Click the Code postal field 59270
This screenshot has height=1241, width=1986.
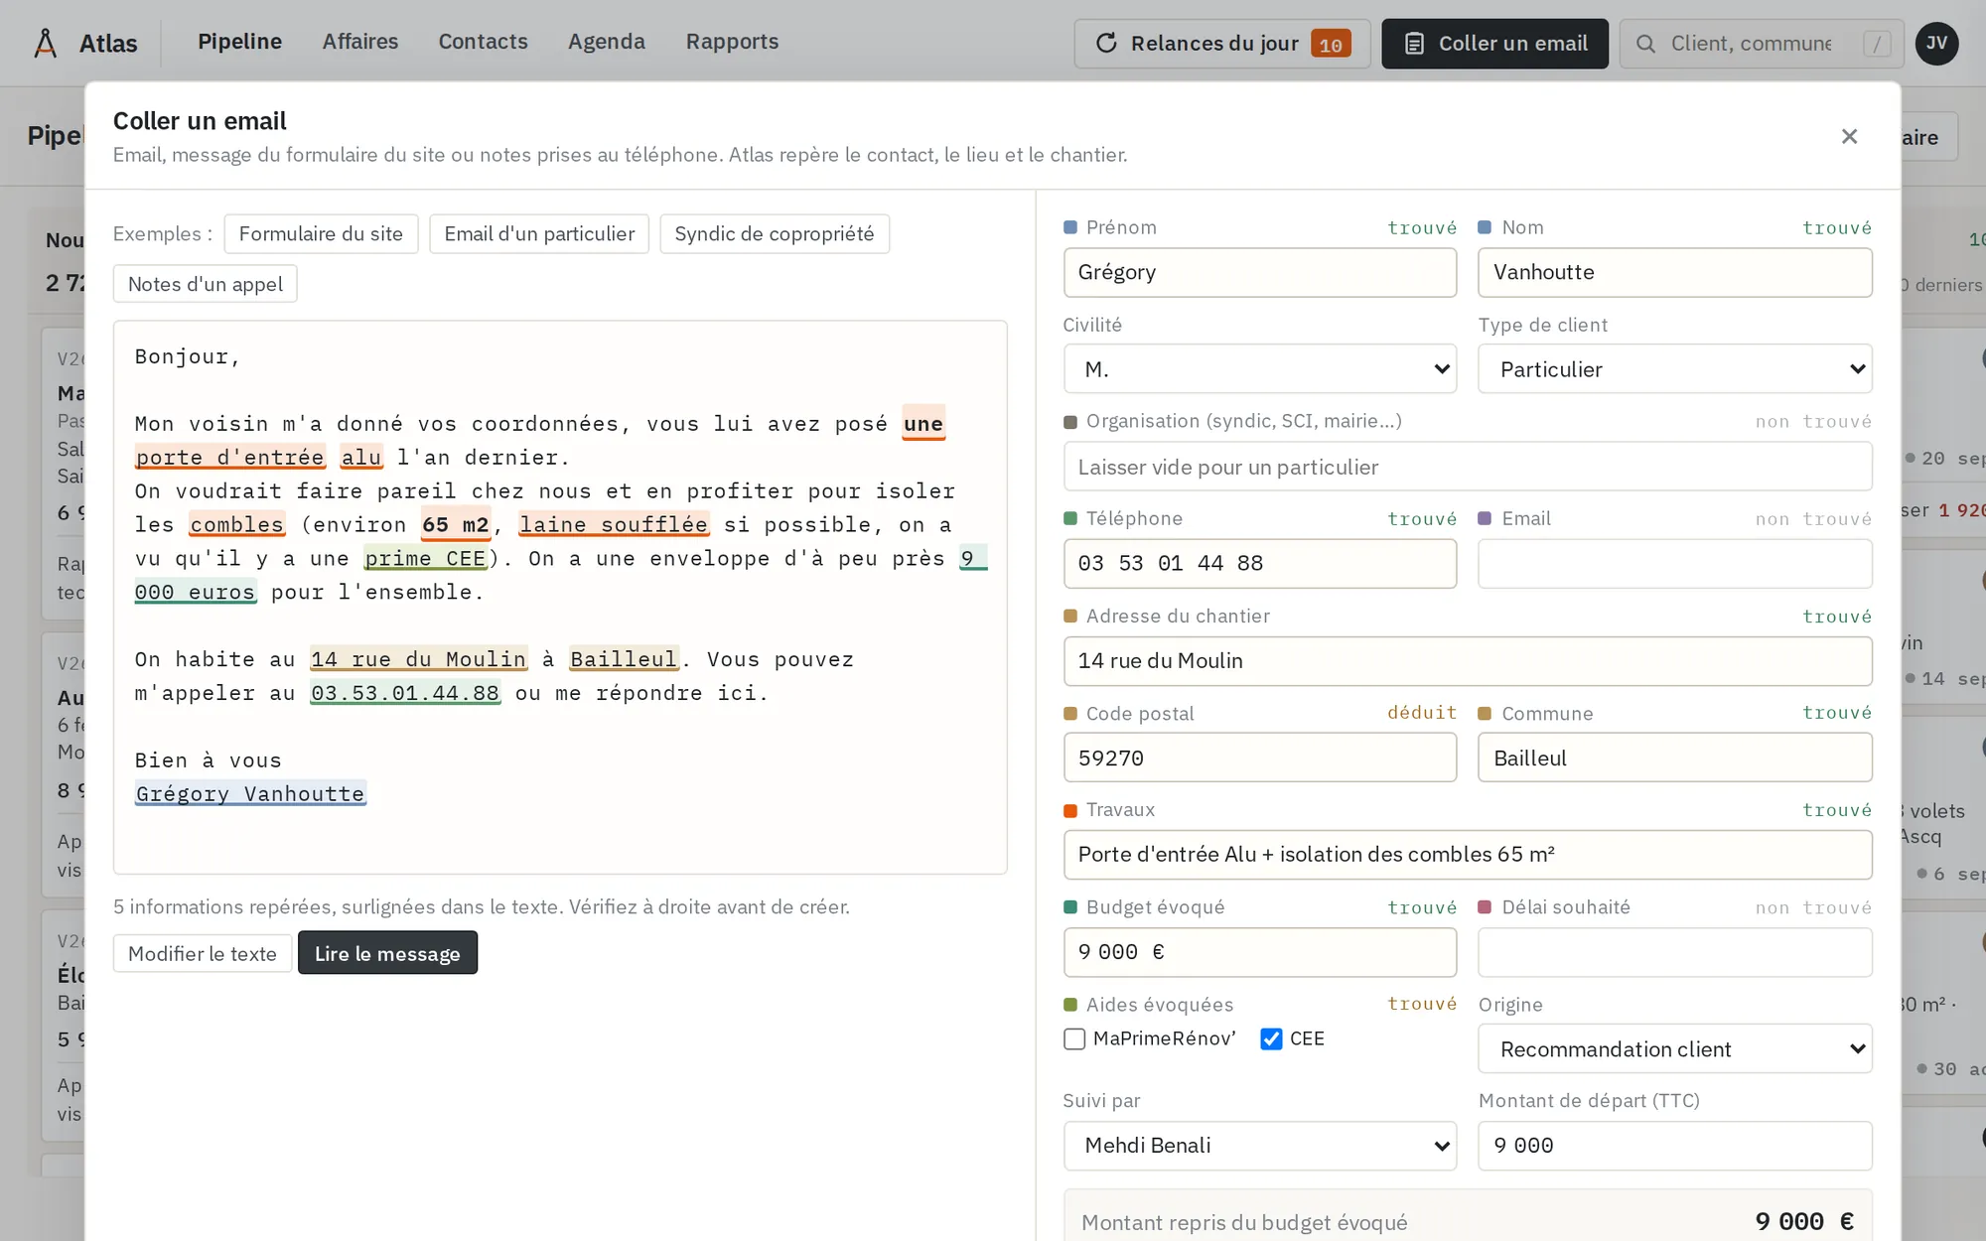pyautogui.click(x=1260, y=758)
